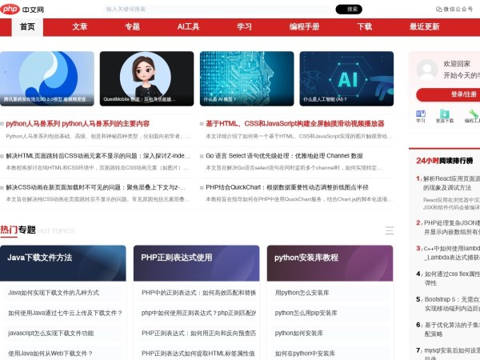480x360 pixels.
Task: Open the python安装库教程 topic card
Action: (x=330, y=263)
